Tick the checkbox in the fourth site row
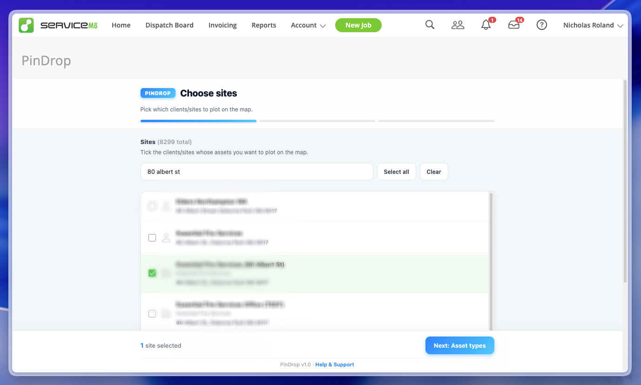This screenshot has height=385, width=641. [x=152, y=313]
